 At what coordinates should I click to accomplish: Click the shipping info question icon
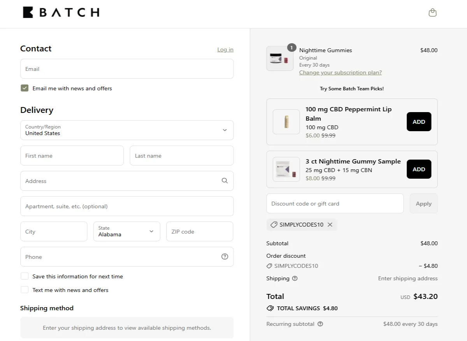295,278
